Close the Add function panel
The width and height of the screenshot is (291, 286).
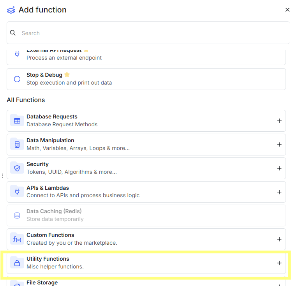[x=287, y=10]
